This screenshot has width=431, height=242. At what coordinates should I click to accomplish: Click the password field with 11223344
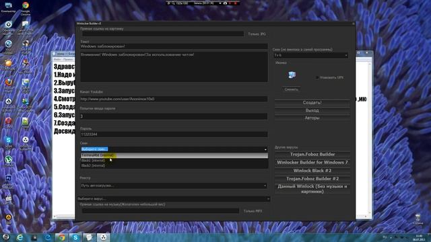[174, 134]
